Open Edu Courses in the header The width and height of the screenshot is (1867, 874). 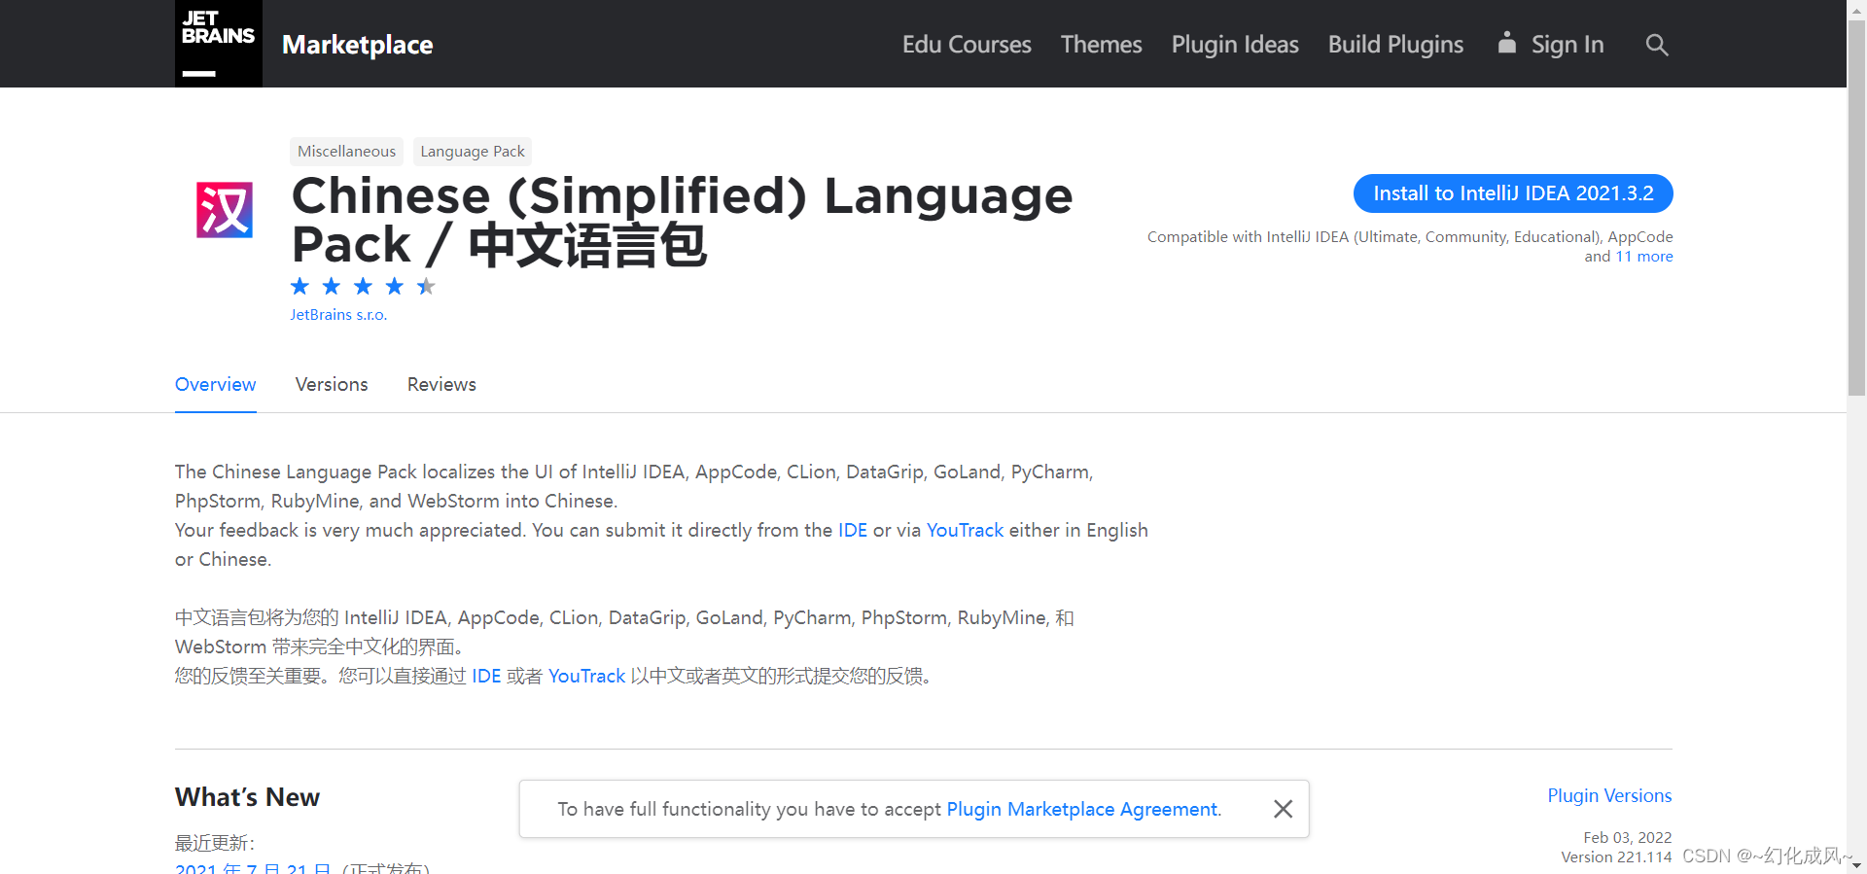tap(967, 45)
